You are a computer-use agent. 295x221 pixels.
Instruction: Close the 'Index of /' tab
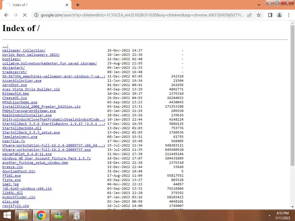(x=67, y=5)
